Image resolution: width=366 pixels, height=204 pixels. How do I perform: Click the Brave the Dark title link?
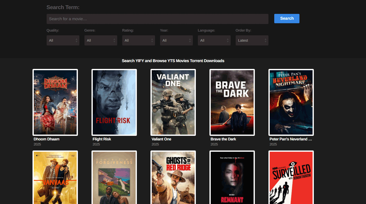223,139
